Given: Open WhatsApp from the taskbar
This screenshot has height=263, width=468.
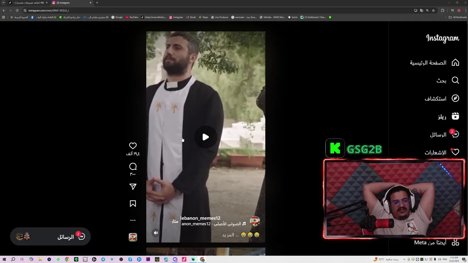Looking at the screenshot, I should [x=58, y=259].
